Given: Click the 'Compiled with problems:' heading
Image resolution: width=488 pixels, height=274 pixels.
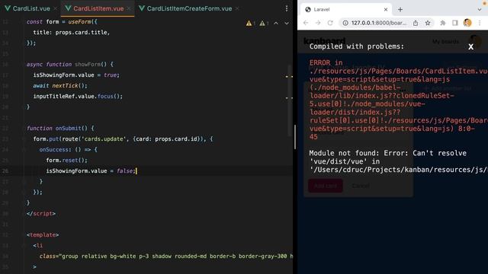Looking at the screenshot, I should (356, 46).
